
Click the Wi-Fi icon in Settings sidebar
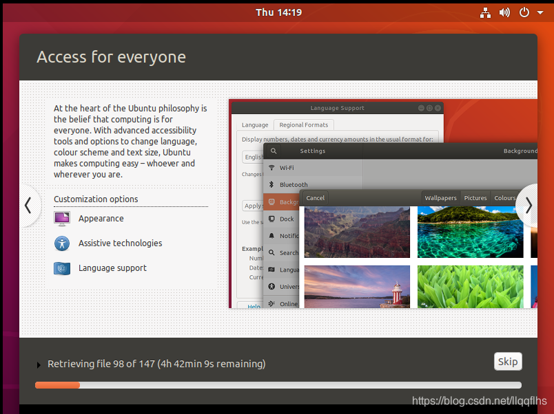coord(271,168)
